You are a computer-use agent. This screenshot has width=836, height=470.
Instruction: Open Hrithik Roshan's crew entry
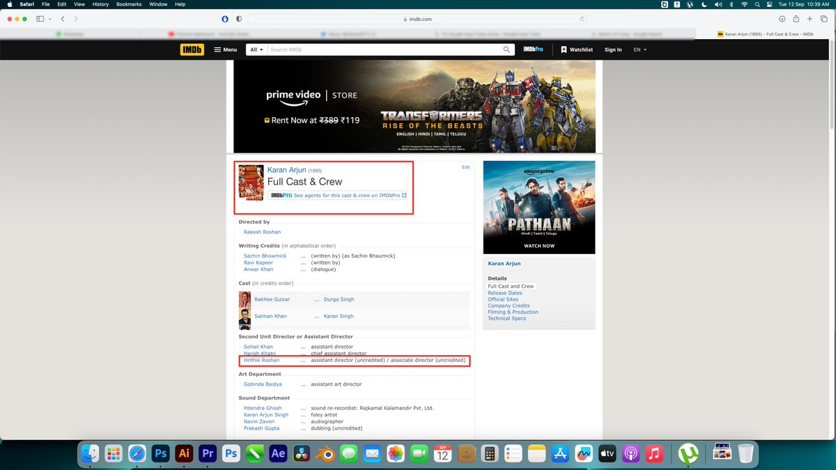[x=261, y=360]
